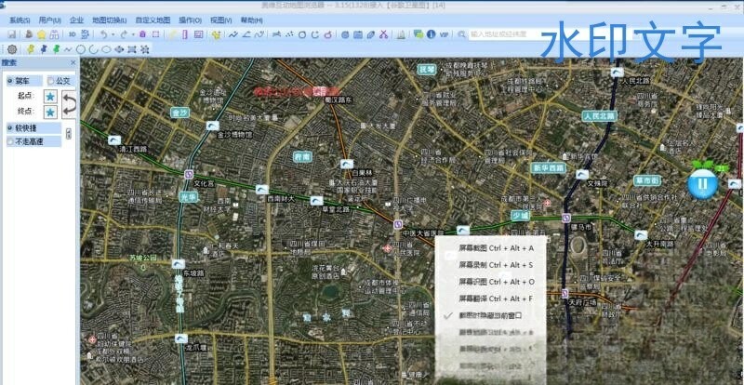The image size is (744, 385).
Task: Click the yellow highlighter pencil icon
Action: (x=173, y=34)
